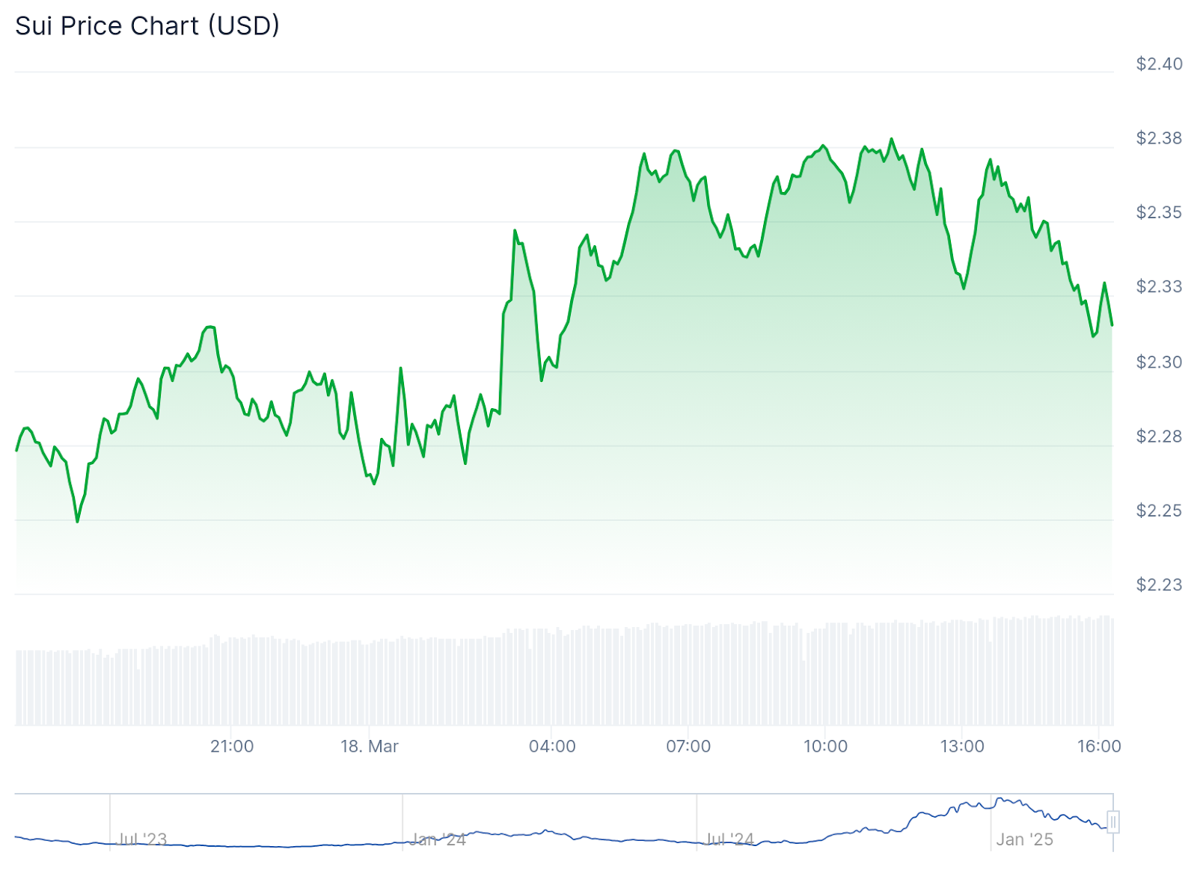Select the 10:00 time axis label
The height and width of the screenshot is (873, 1197).
point(825,747)
